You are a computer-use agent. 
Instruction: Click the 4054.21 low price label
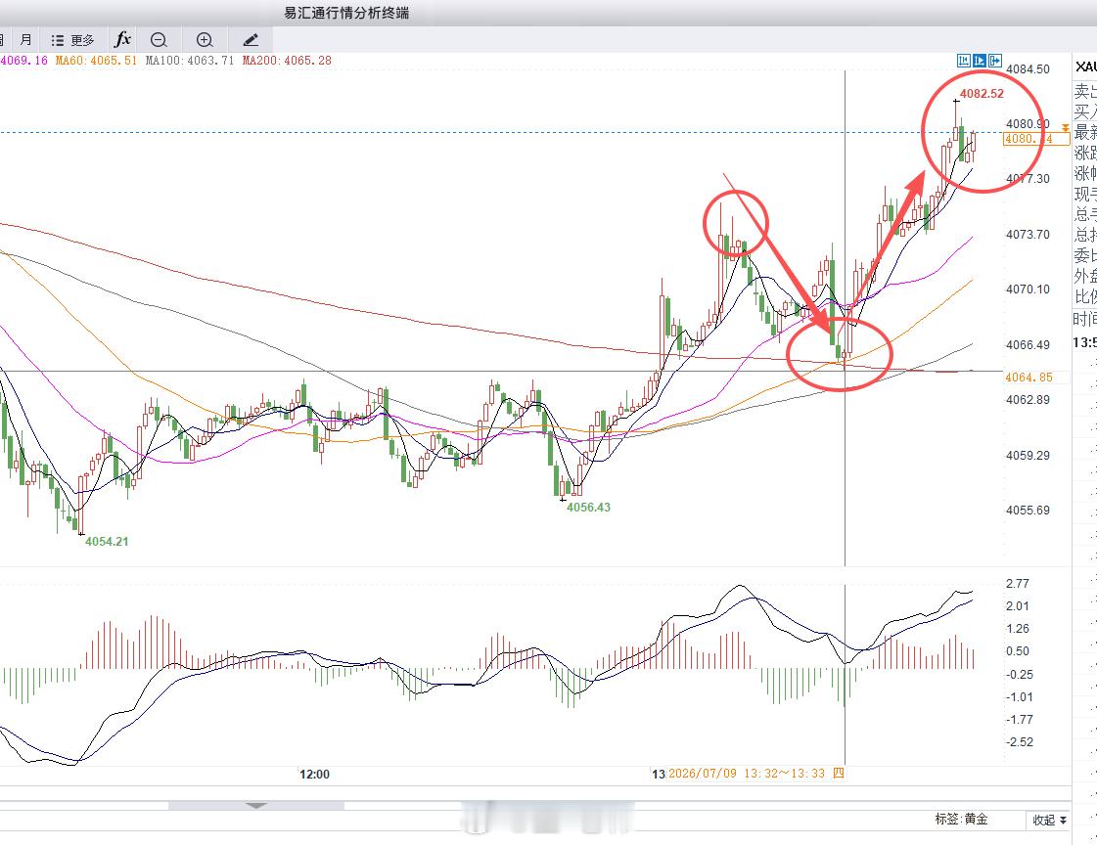pos(107,541)
